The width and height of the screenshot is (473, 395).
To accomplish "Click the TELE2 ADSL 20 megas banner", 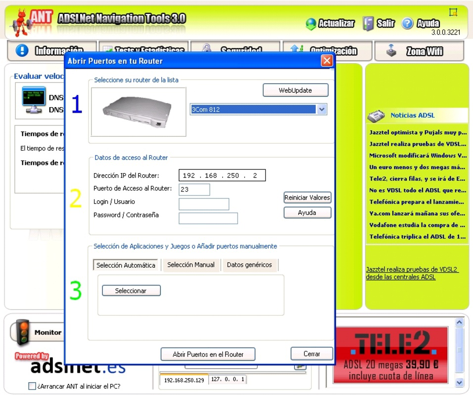I will point(390,355).
